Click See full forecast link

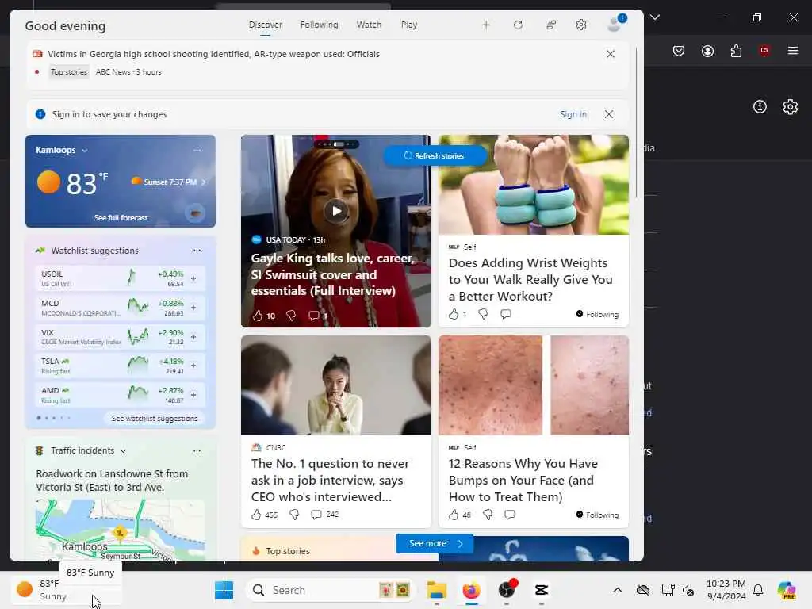pos(121,218)
